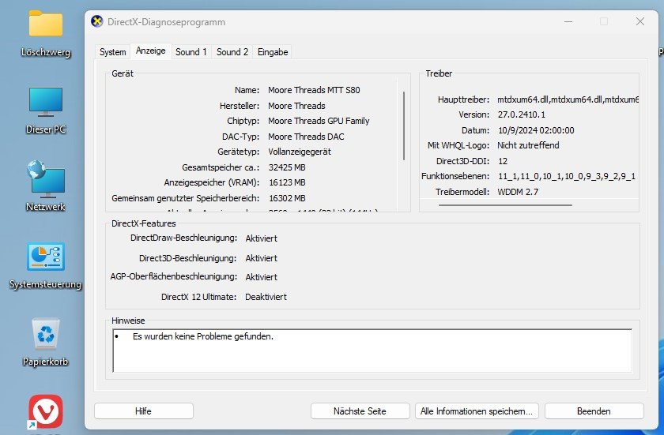The image size is (664, 435).
Task: Click the Haupttreiber mtdxum64.dll value
Action: pyautogui.click(x=568, y=99)
